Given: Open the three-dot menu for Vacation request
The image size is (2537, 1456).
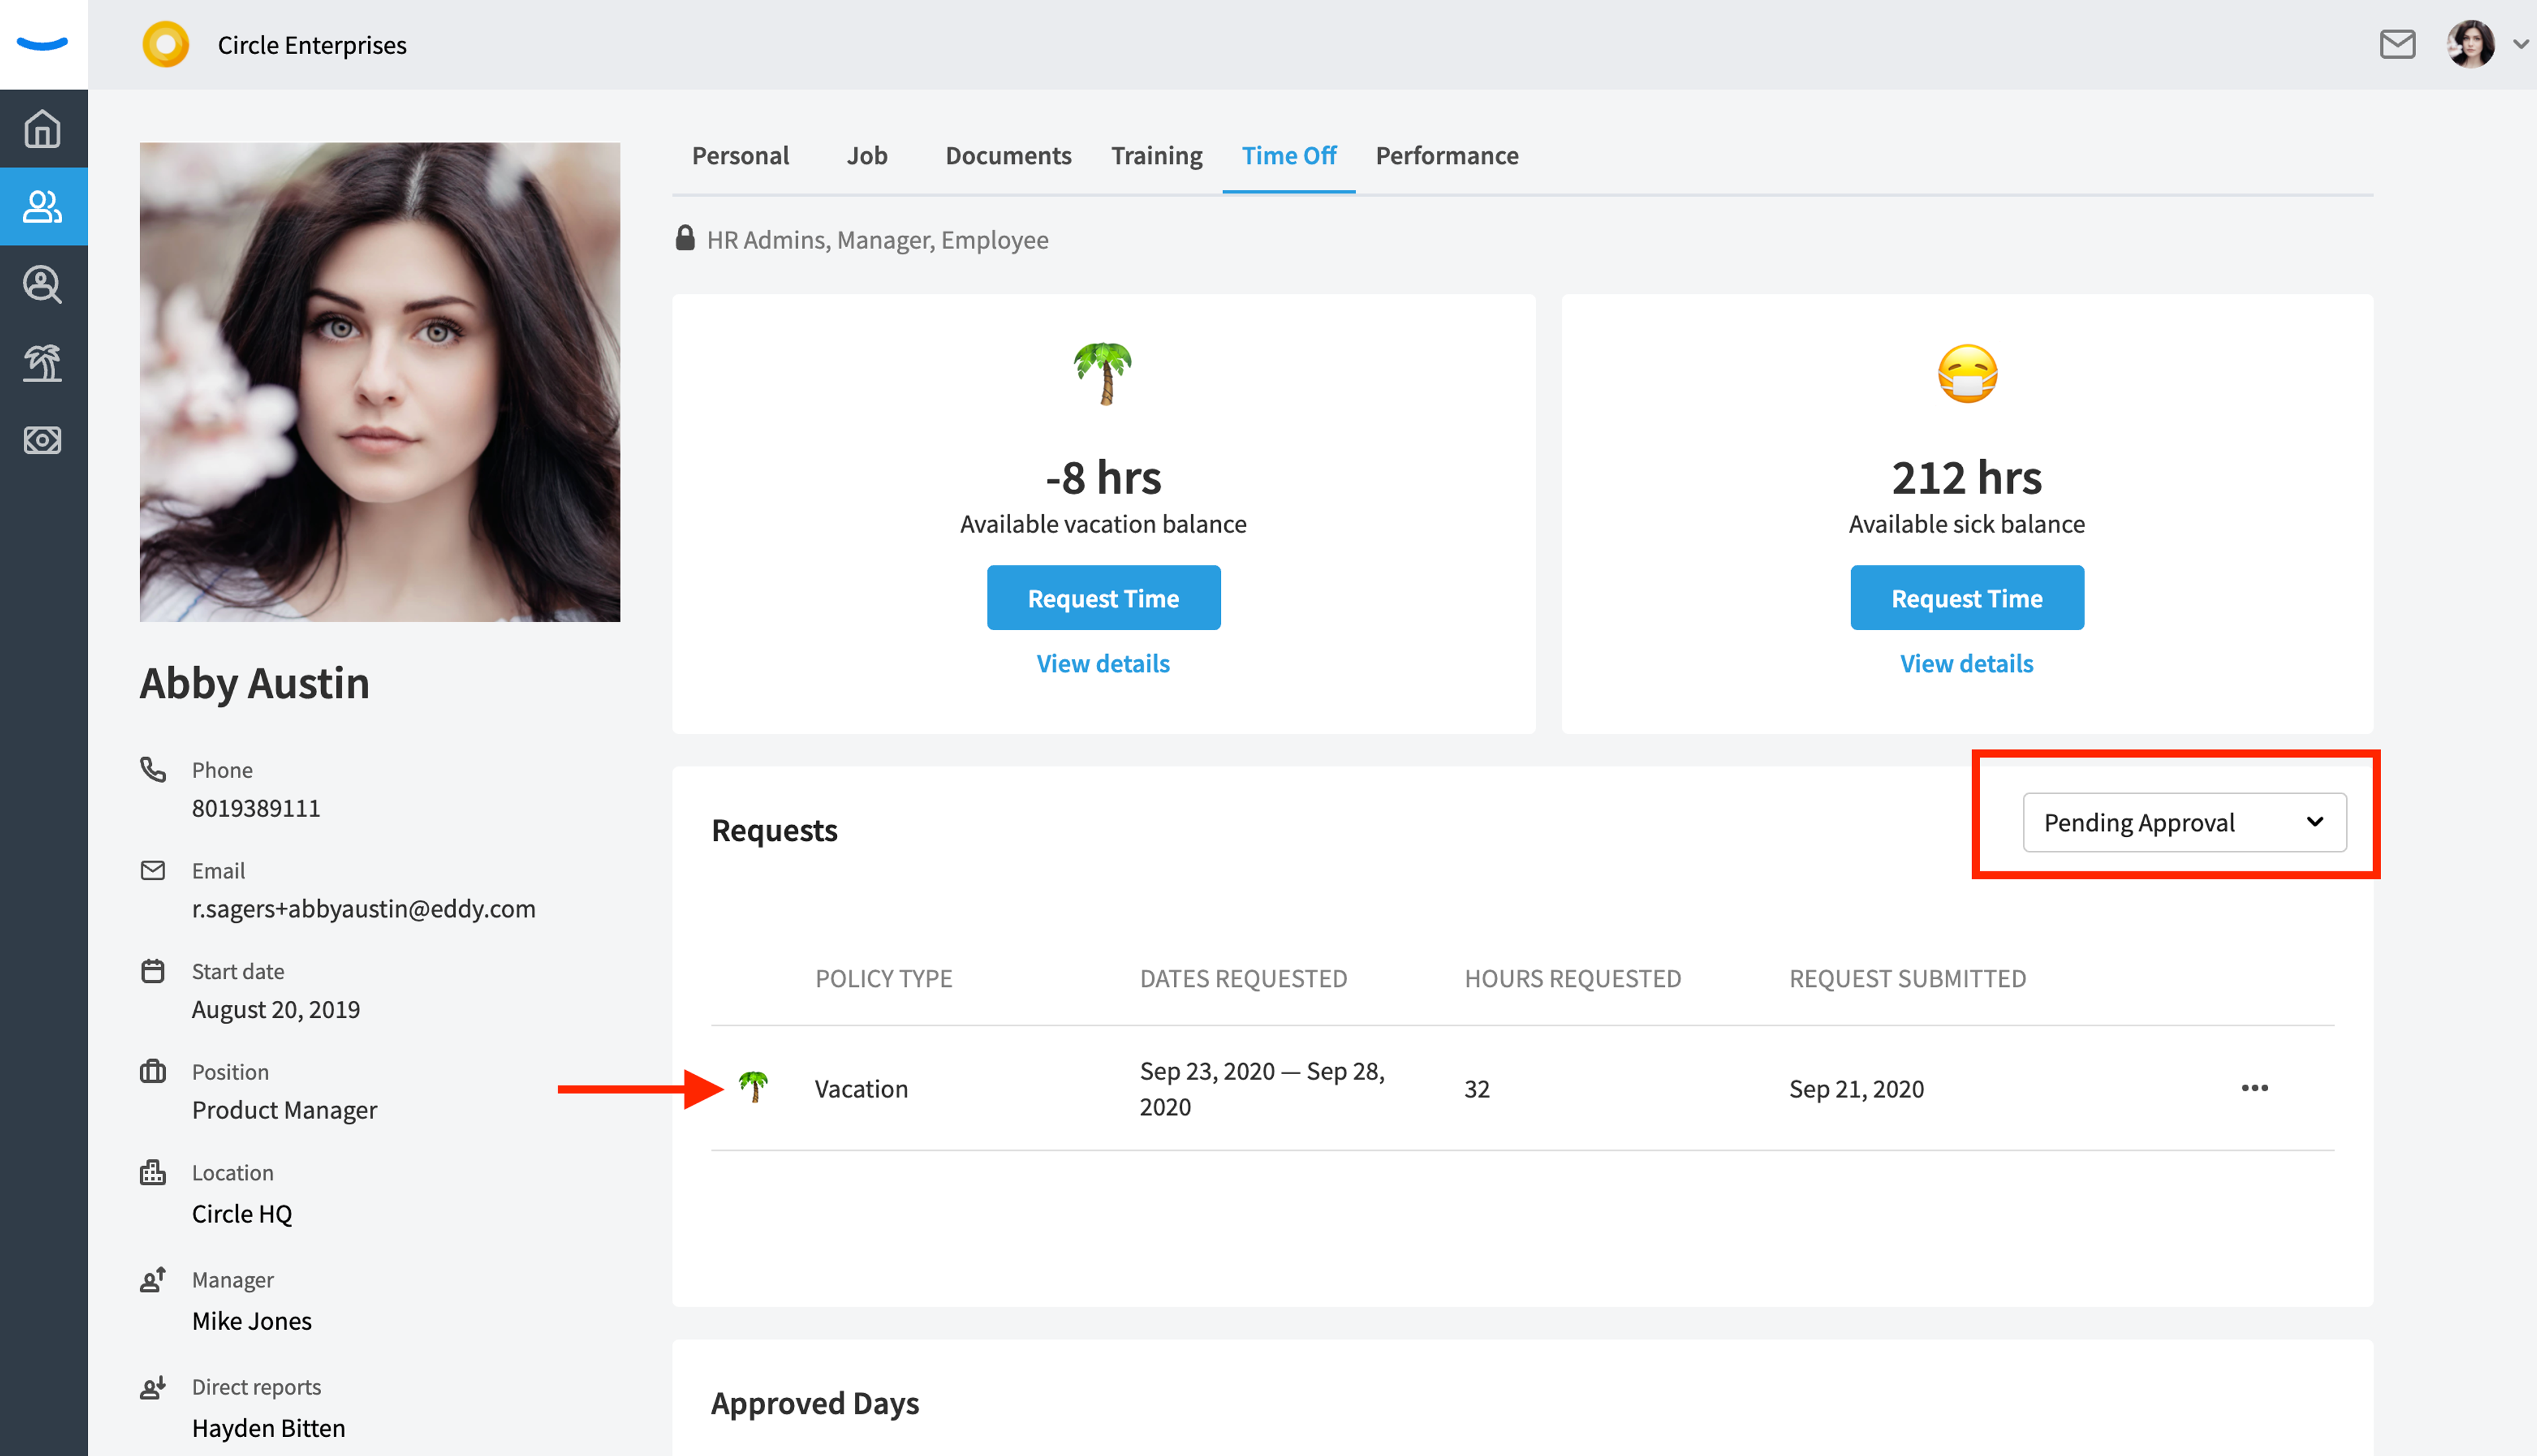Looking at the screenshot, I should click(x=2254, y=1088).
